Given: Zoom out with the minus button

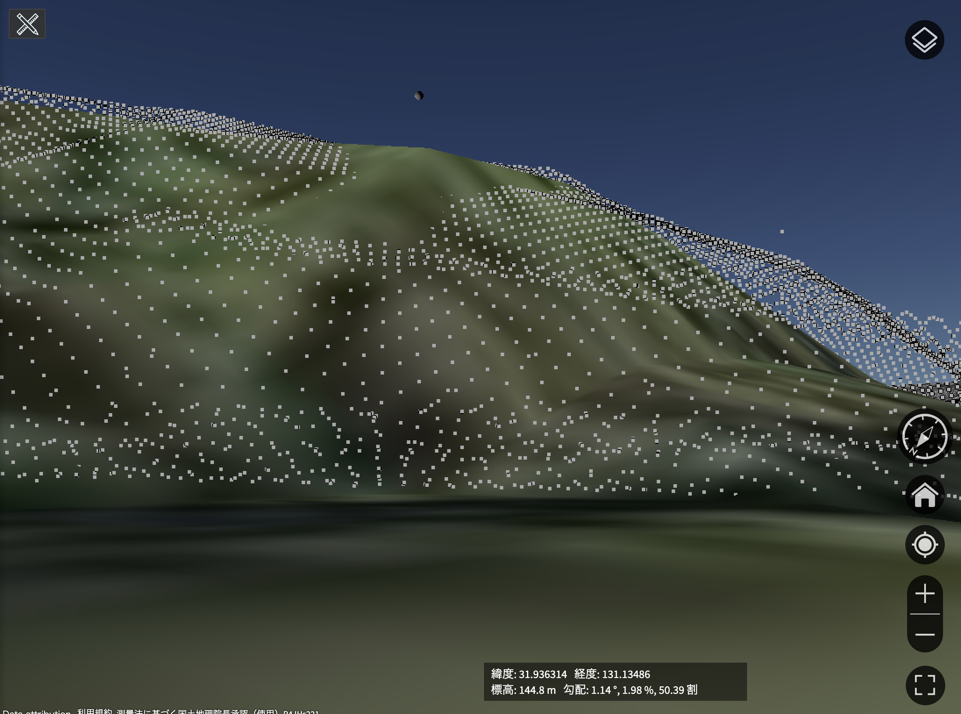Looking at the screenshot, I should pyautogui.click(x=925, y=634).
